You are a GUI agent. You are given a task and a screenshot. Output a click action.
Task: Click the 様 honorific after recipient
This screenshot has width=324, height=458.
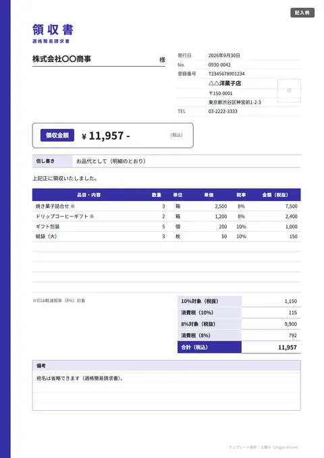(162, 60)
